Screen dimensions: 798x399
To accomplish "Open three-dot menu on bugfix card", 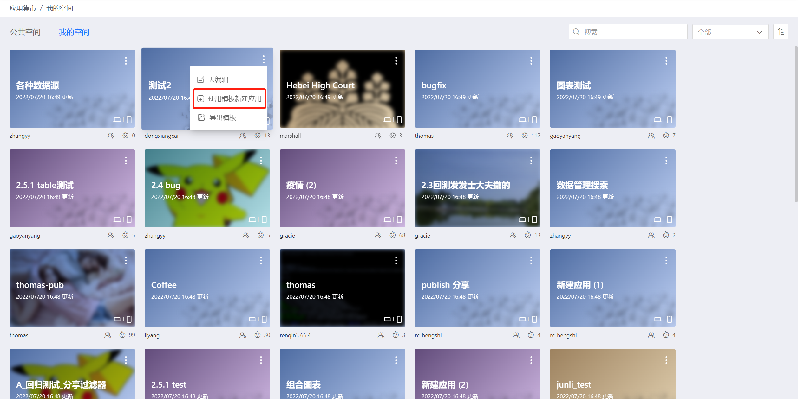I will [x=531, y=61].
